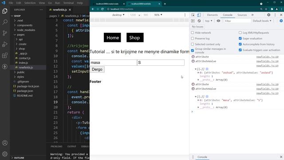Viewport: 284px width, 160px height.
Task: Open the browser profile icon
Action: [277, 9]
